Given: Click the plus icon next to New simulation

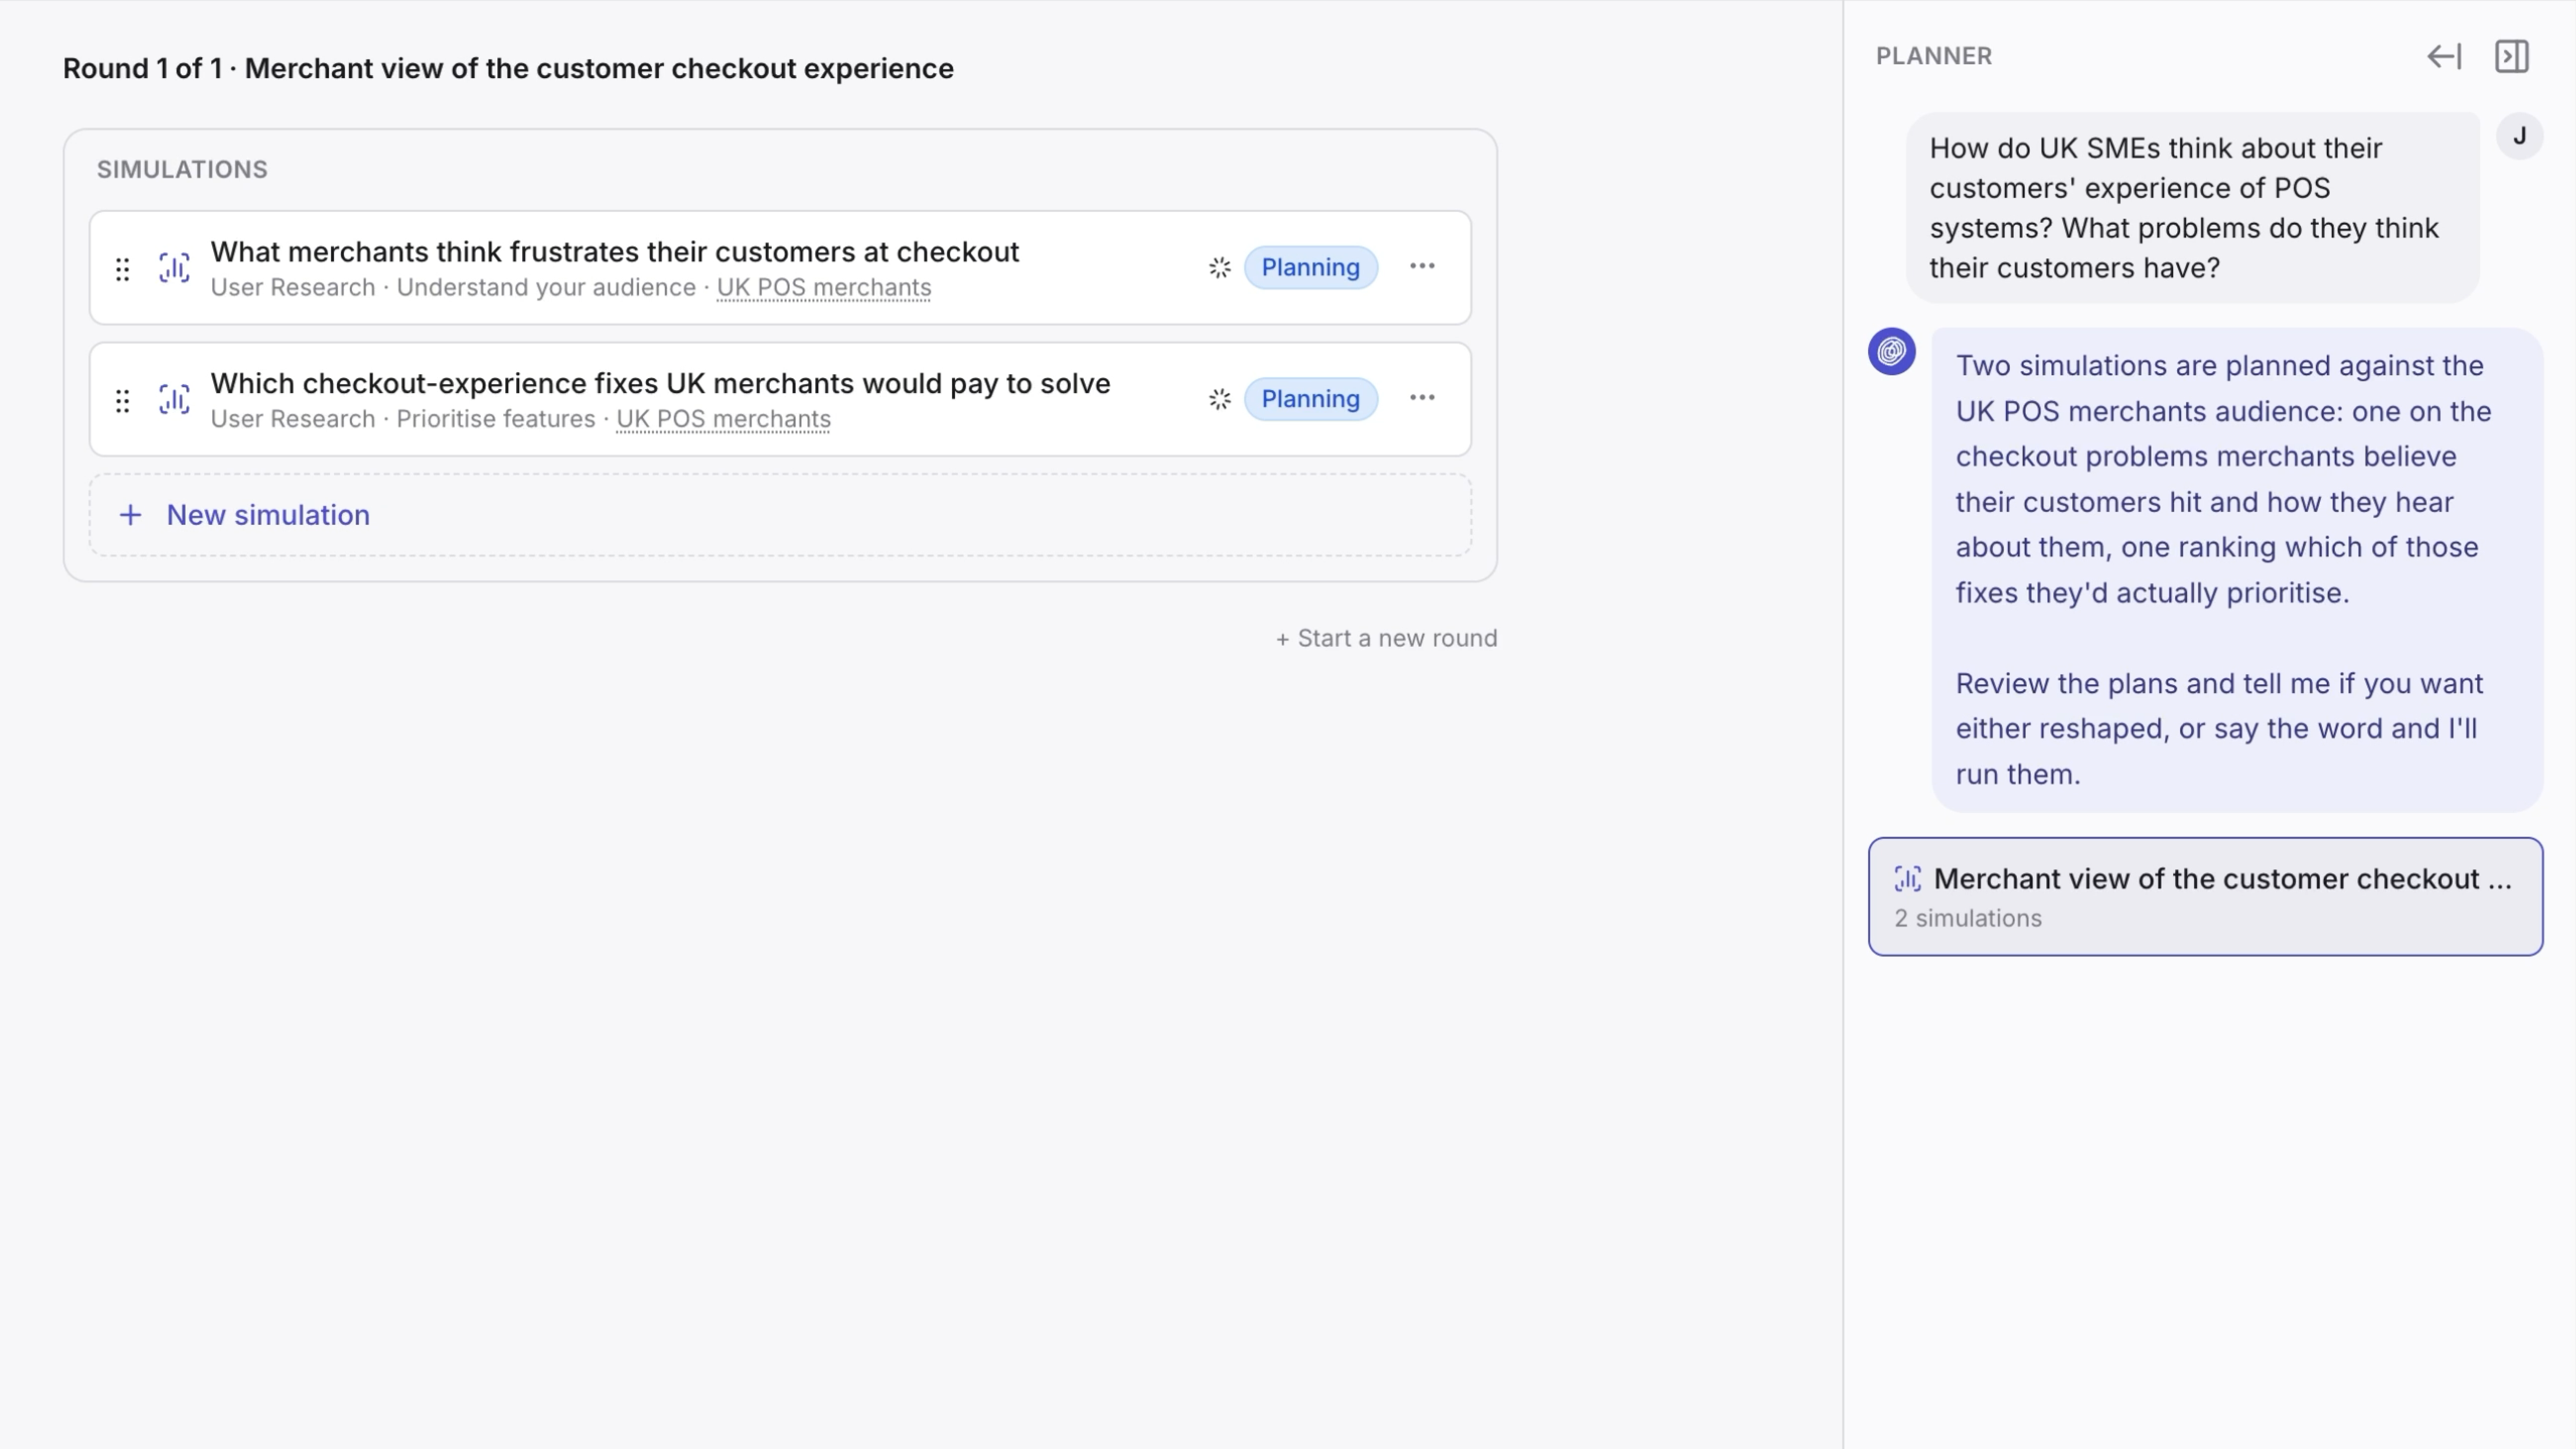Looking at the screenshot, I should [130, 515].
